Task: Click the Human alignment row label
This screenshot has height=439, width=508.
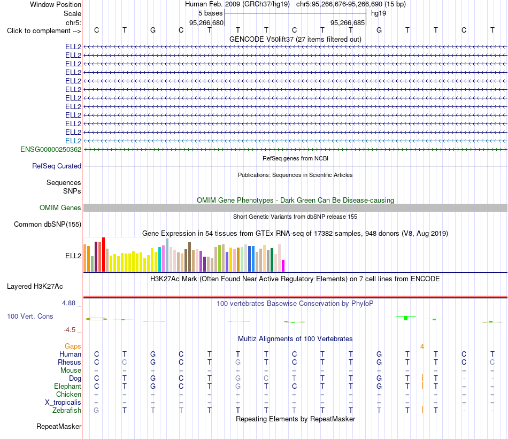Action: [70, 354]
